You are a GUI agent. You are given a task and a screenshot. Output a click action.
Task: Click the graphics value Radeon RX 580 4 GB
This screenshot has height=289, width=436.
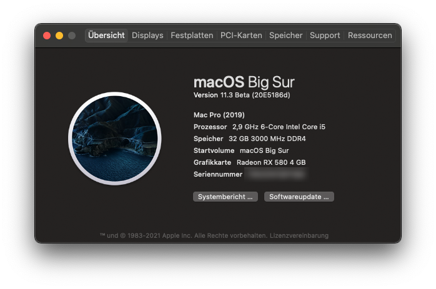click(271, 162)
